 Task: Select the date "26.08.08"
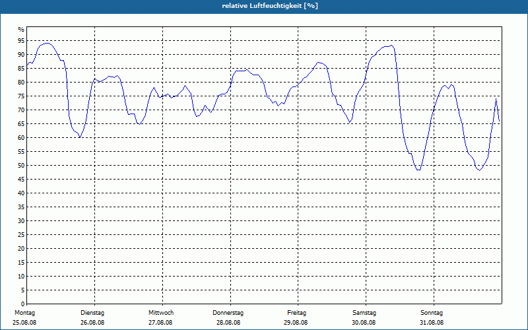(x=92, y=323)
